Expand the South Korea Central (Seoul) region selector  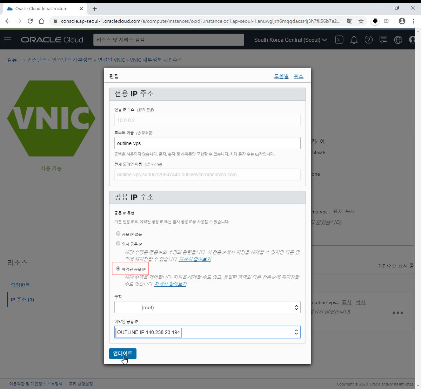pos(290,40)
